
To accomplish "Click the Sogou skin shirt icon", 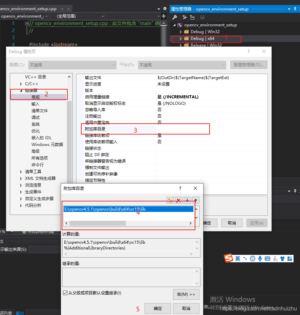I will pyautogui.click(x=282, y=259).
